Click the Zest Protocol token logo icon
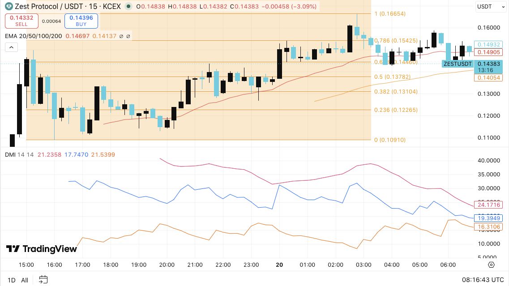The width and height of the screenshot is (509, 286). pyautogui.click(x=9, y=6)
